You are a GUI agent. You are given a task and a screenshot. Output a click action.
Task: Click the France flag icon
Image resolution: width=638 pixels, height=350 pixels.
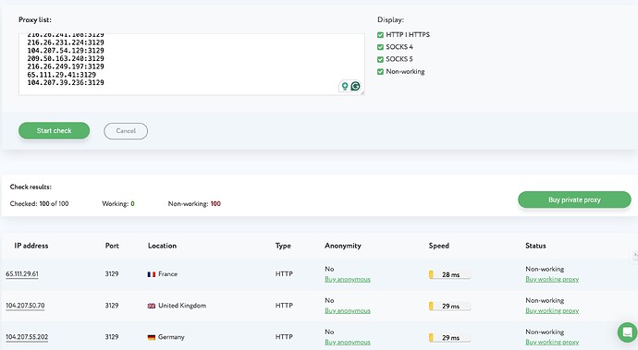click(x=152, y=274)
